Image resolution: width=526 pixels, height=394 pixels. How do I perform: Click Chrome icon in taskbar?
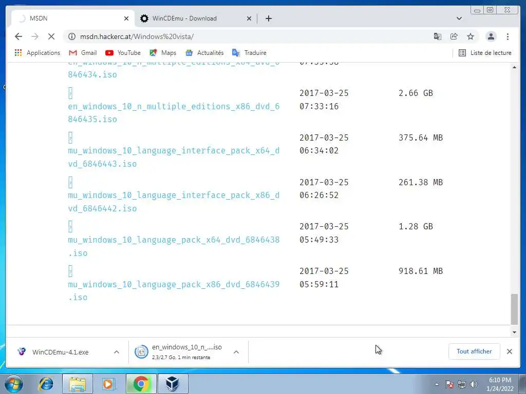[x=141, y=384]
